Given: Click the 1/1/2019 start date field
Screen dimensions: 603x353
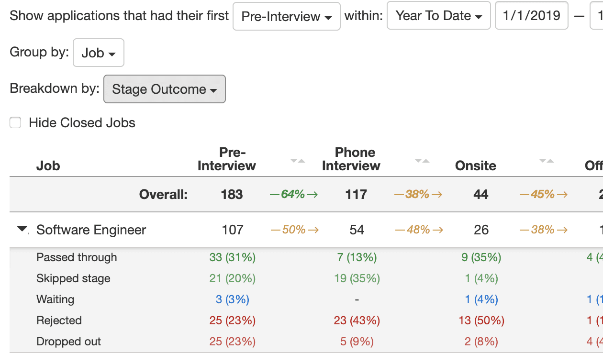Looking at the screenshot, I should [531, 16].
